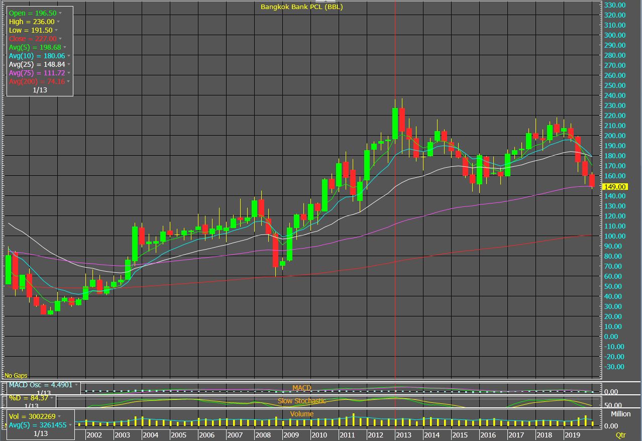Screen dimensions: 642x441
Task: Open the MACD Osc = 4.4901 dropdown arrow
Action: click(x=77, y=386)
